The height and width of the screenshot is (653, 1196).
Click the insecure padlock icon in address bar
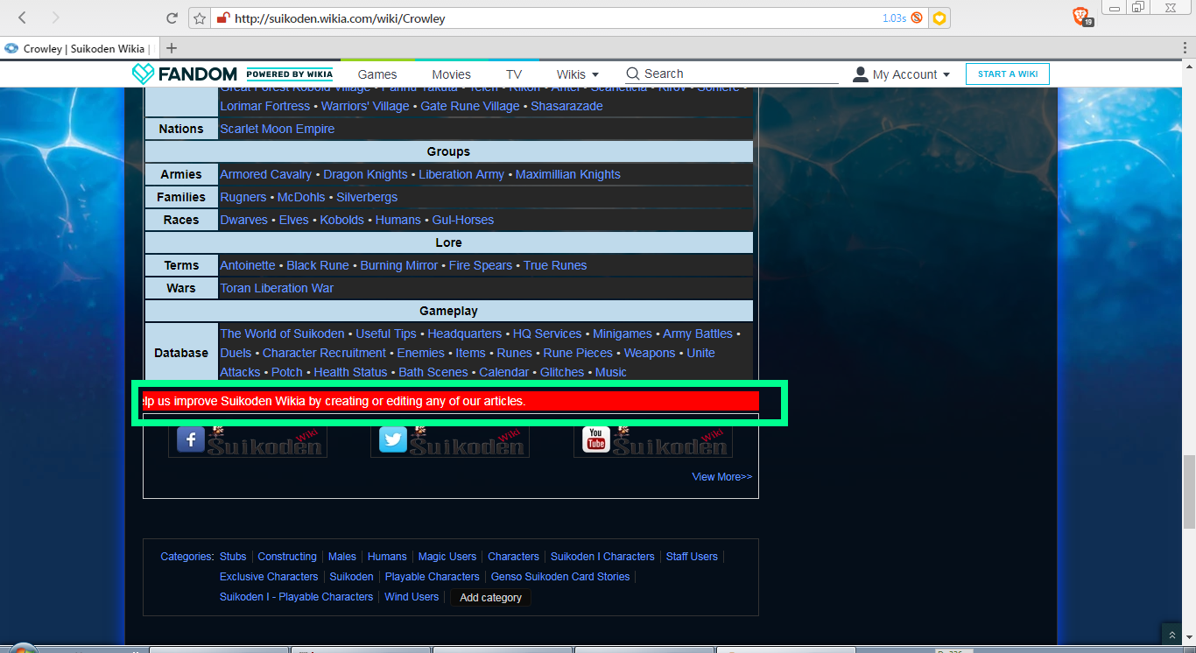click(x=223, y=18)
